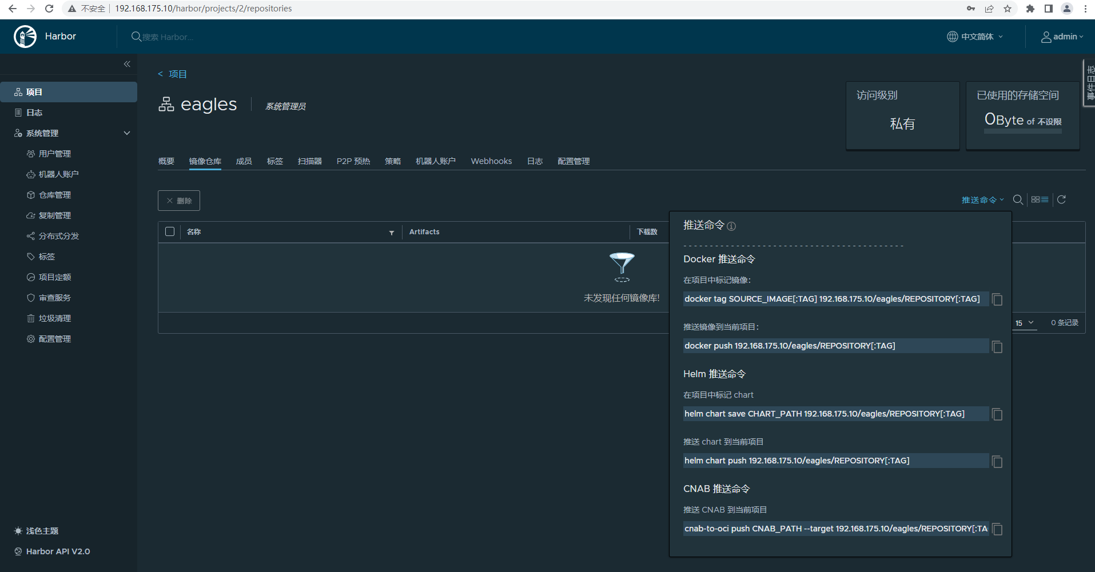Switch to 日志 tab in project

pos(535,161)
